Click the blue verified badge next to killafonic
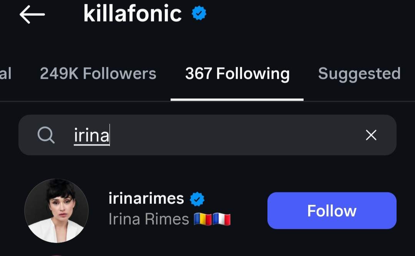This screenshot has width=415, height=256. coord(198,13)
